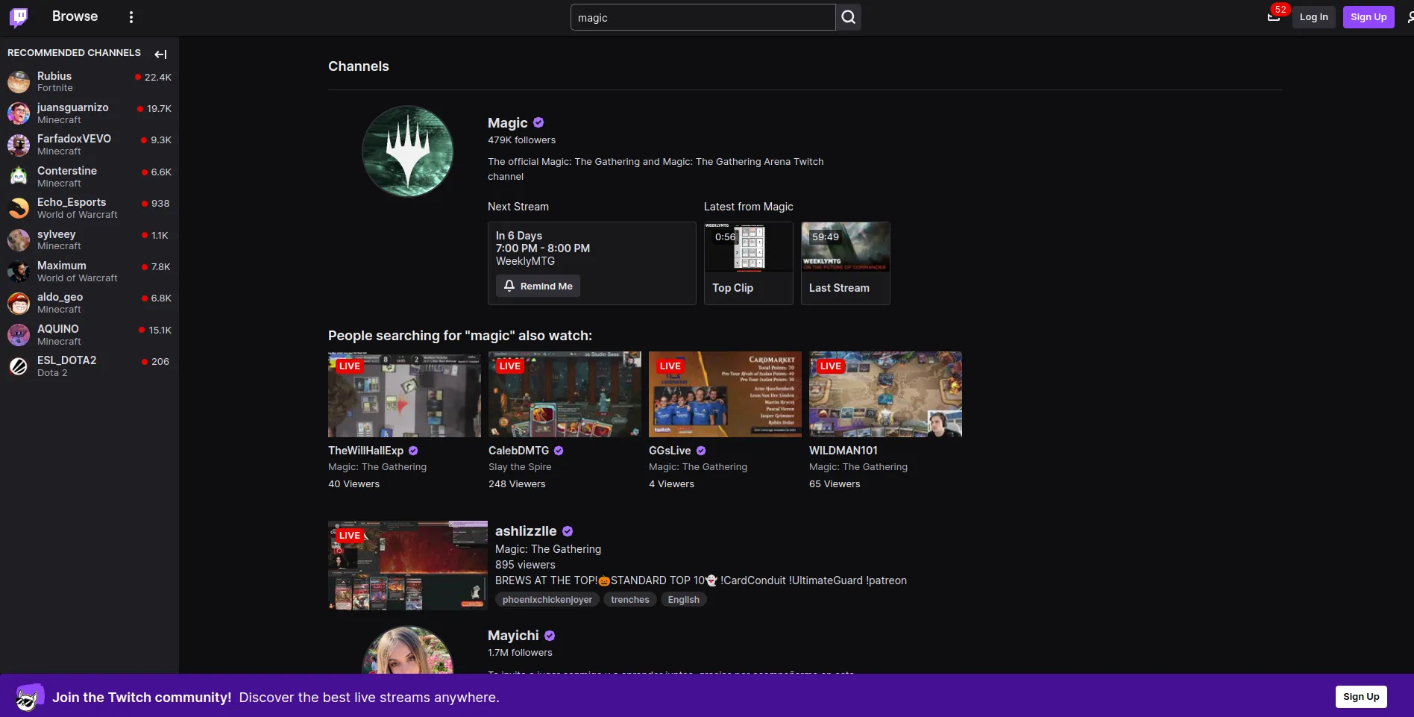Open GGsLive live stream thumbnail
The image size is (1414, 717).
[725, 395]
